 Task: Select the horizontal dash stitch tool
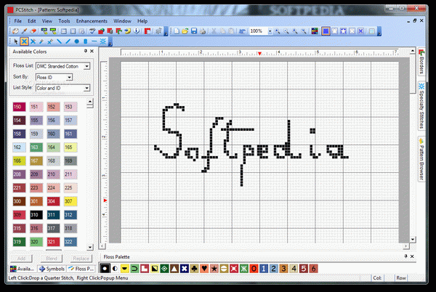pyautogui.click(x=94, y=41)
